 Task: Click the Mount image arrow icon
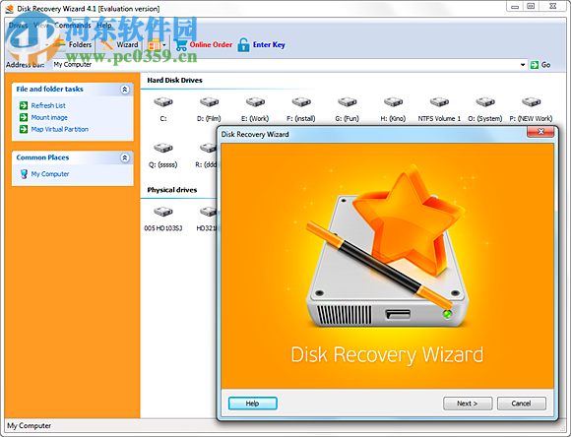click(24, 117)
